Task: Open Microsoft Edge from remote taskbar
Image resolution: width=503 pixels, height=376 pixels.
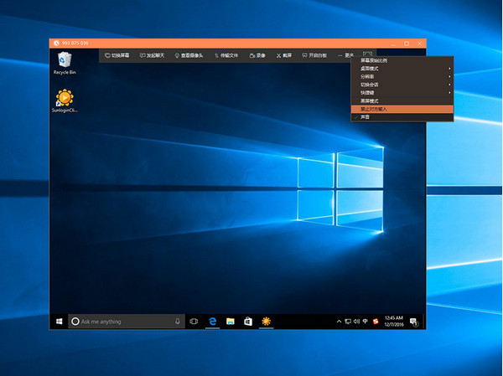Action: (213, 321)
